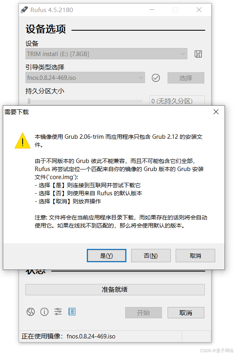
Task: Open language globe icon settings
Action: 31,312
